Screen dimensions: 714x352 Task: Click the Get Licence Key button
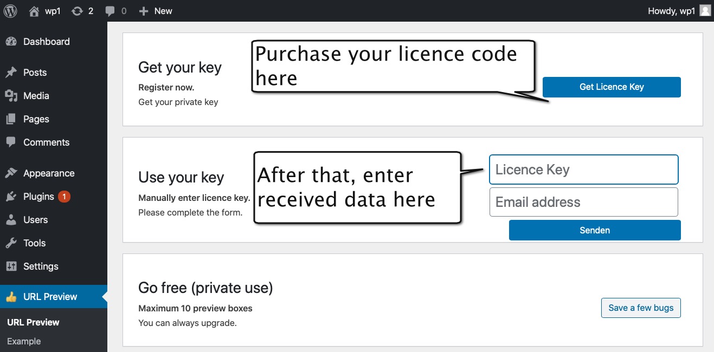tap(612, 87)
